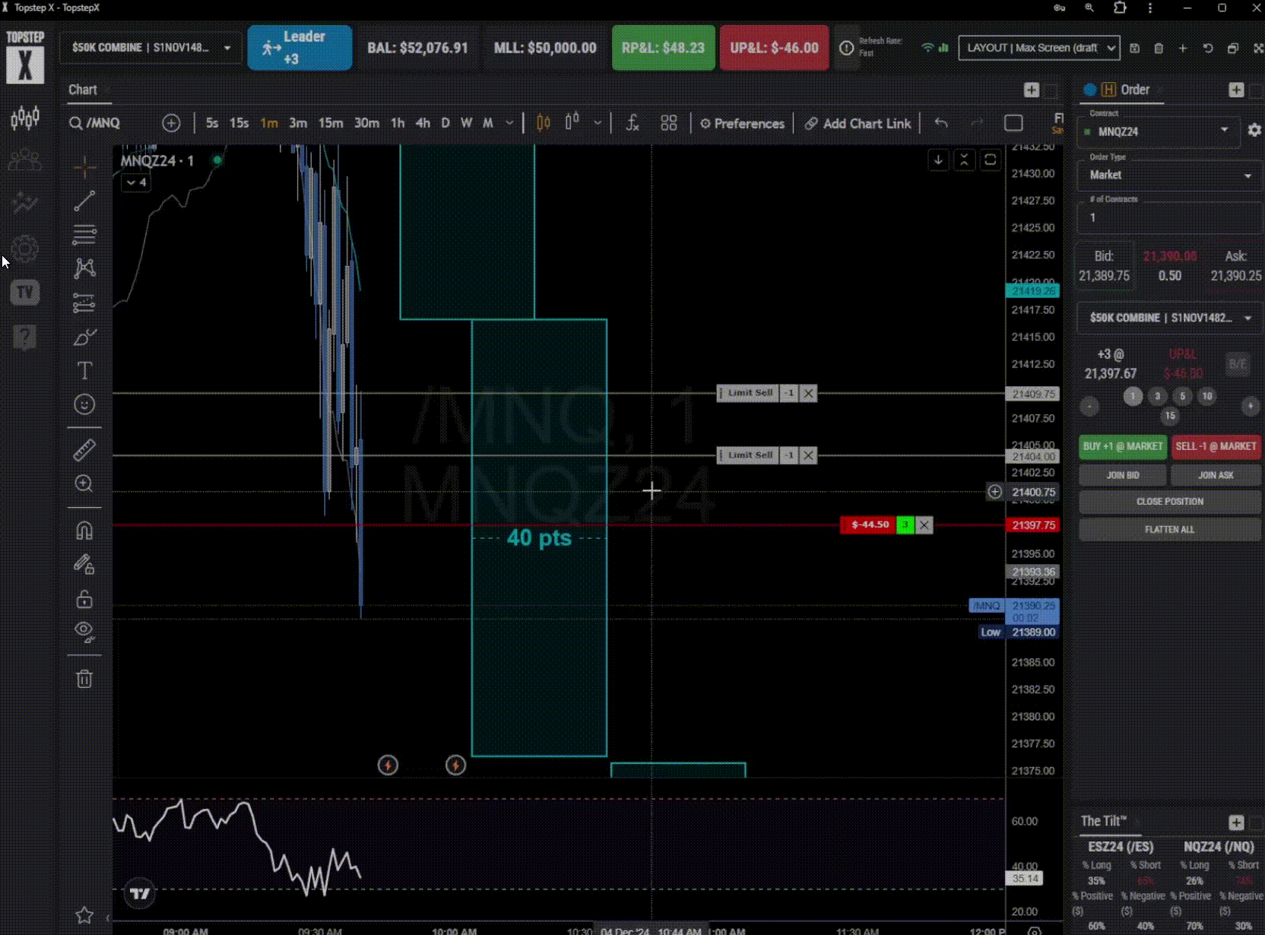Image resolution: width=1265 pixels, height=935 pixels.
Task: Expand the timeframe dropdown chevron
Action: 509,123
